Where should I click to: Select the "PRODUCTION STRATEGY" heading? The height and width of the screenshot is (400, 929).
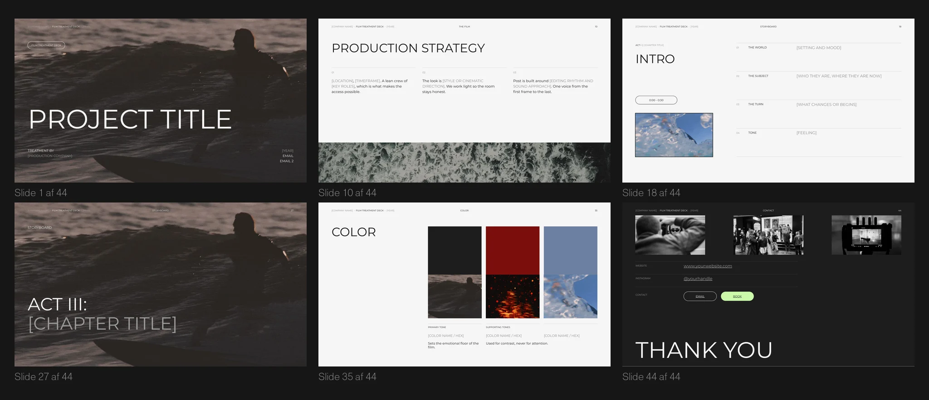(x=408, y=48)
